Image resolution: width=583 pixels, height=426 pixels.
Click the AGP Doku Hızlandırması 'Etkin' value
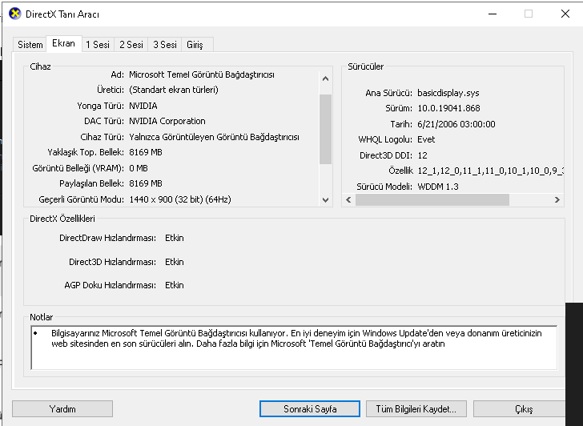point(175,285)
